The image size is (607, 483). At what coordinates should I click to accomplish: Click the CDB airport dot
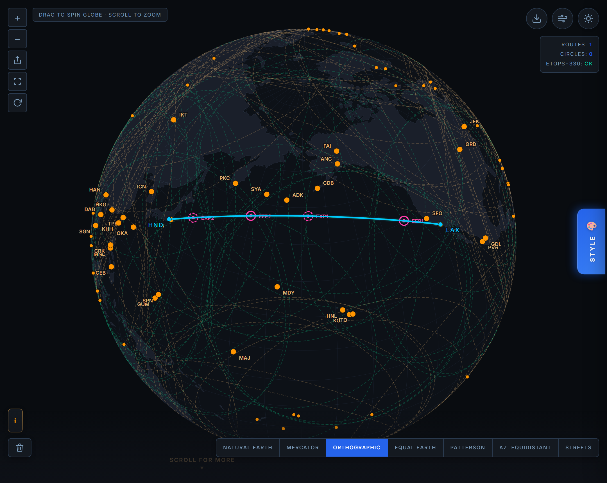(x=317, y=188)
